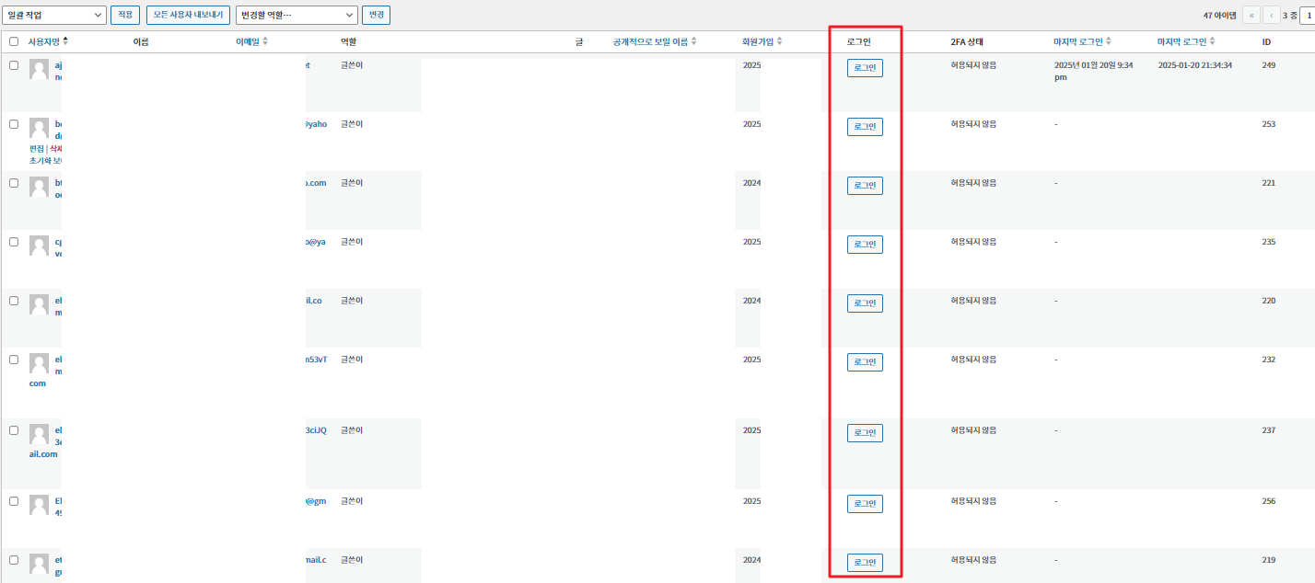Viewport: 1315px width, 583px height.
Task: Go to previous page with the ‹ icon
Action: pos(1273,15)
